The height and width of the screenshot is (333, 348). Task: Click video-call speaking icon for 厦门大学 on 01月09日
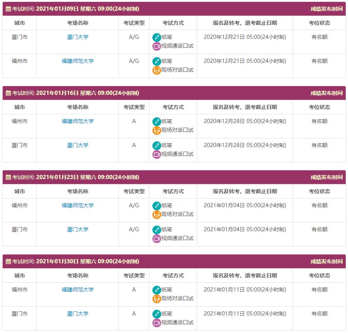point(157,46)
